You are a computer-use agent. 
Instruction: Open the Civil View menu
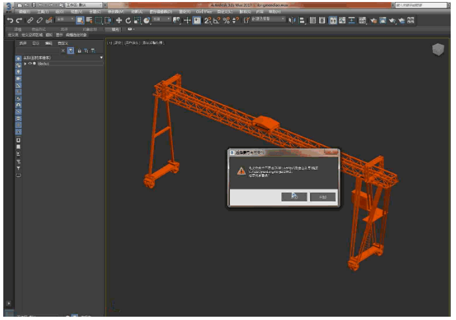pyautogui.click(x=204, y=12)
